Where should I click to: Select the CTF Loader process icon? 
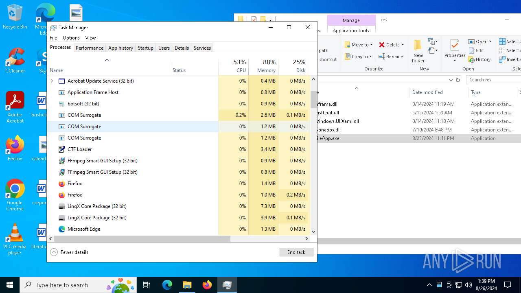tap(62, 149)
